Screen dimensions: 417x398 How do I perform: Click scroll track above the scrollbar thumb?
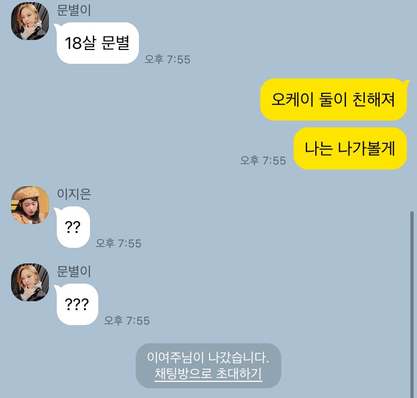[412, 106]
